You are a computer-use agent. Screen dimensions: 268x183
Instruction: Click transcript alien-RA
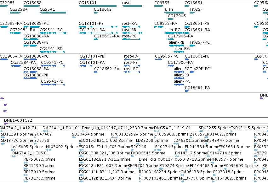click(x=182, y=49)
